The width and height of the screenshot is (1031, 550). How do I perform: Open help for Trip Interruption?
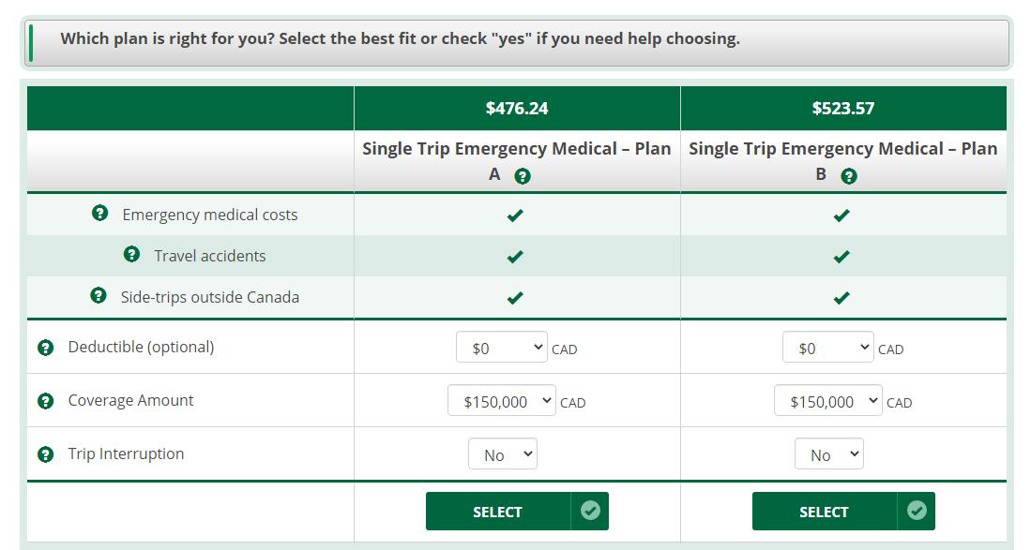point(46,454)
